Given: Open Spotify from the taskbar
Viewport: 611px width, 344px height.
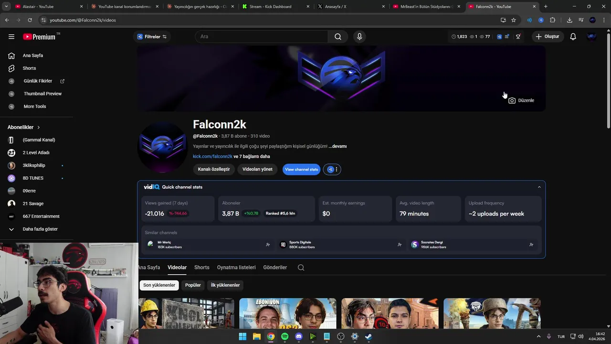Looking at the screenshot, I should pyautogui.click(x=285, y=336).
